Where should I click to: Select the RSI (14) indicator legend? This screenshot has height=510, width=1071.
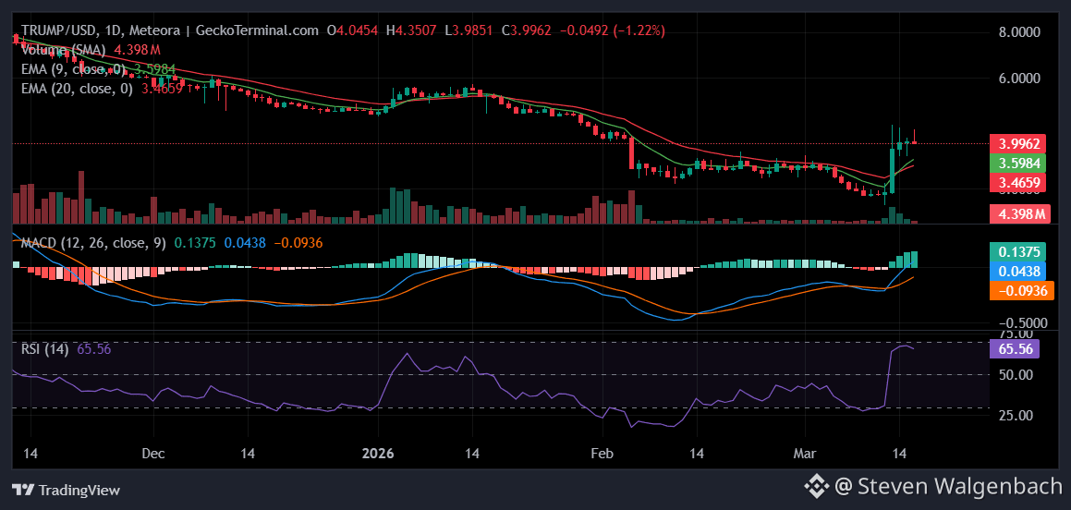click(x=45, y=349)
